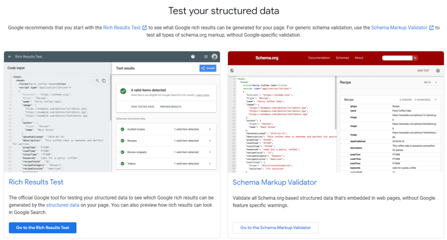Open the All (1) dropdown

click(x=433, y=82)
